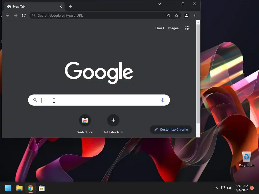Open the Gmail link
The width and height of the screenshot is (259, 194).
coord(160,28)
